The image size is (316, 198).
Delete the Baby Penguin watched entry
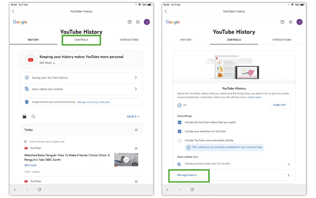[x=136, y=148]
